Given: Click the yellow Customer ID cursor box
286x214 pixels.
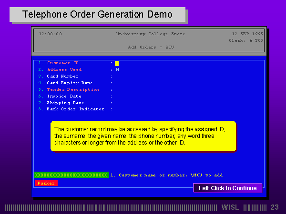Looking at the screenshot, I should 117,63.
